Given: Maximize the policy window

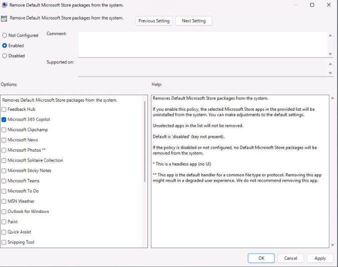Looking at the screenshot, I should 312,5.
